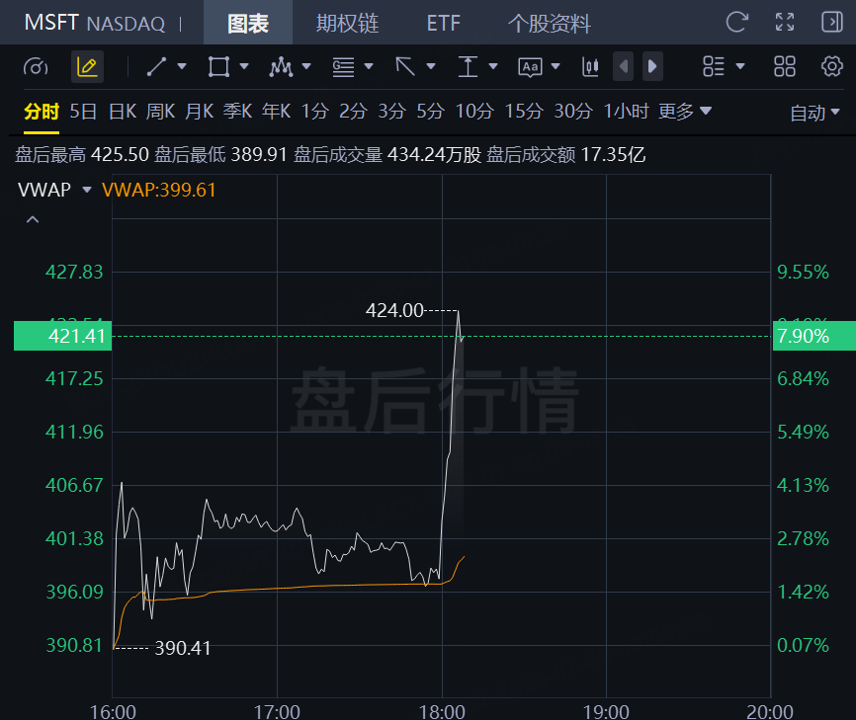
Task: Click the MSFT ticker symbol
Action: click(51, 23)
